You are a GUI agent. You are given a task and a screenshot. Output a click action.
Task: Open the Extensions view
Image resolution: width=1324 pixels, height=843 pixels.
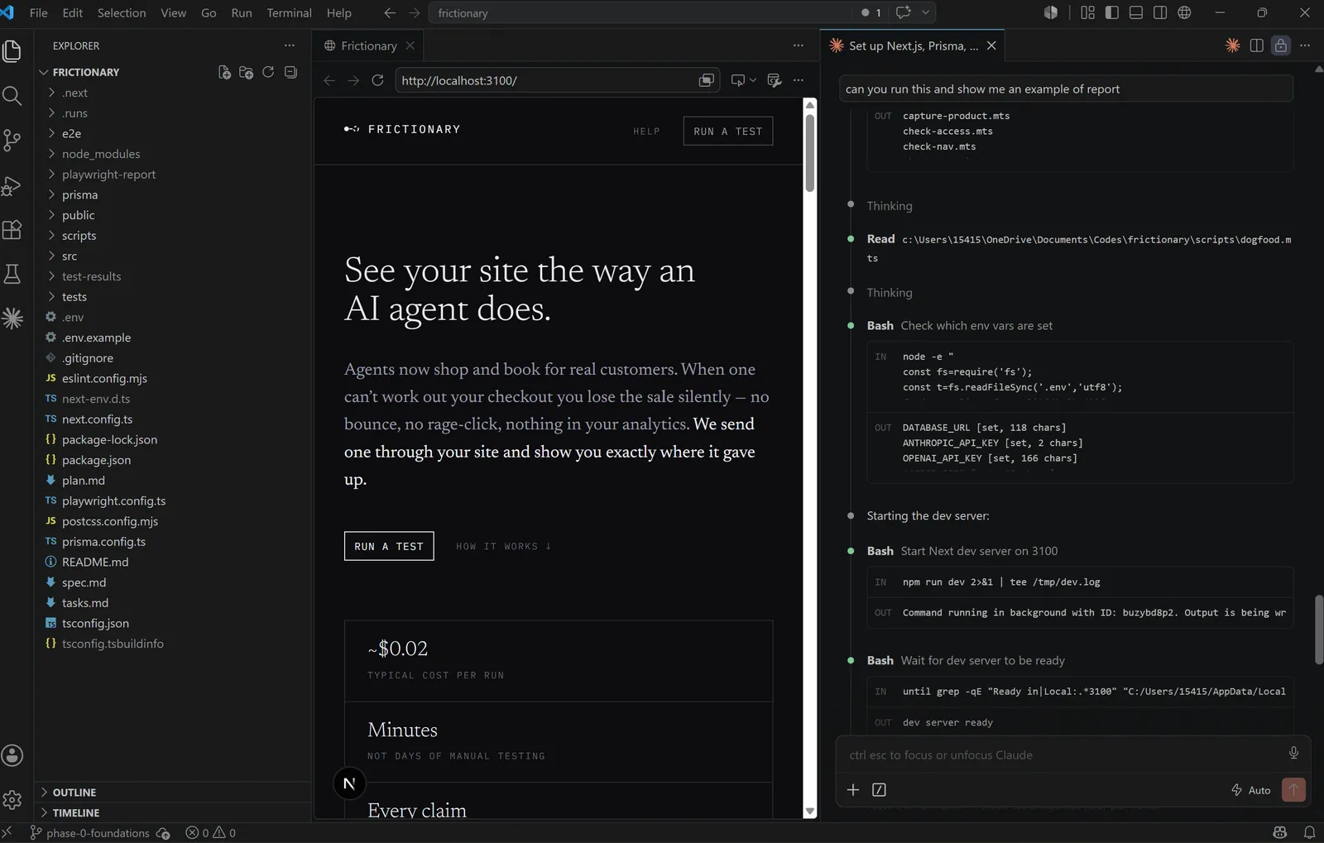[12, 229]
